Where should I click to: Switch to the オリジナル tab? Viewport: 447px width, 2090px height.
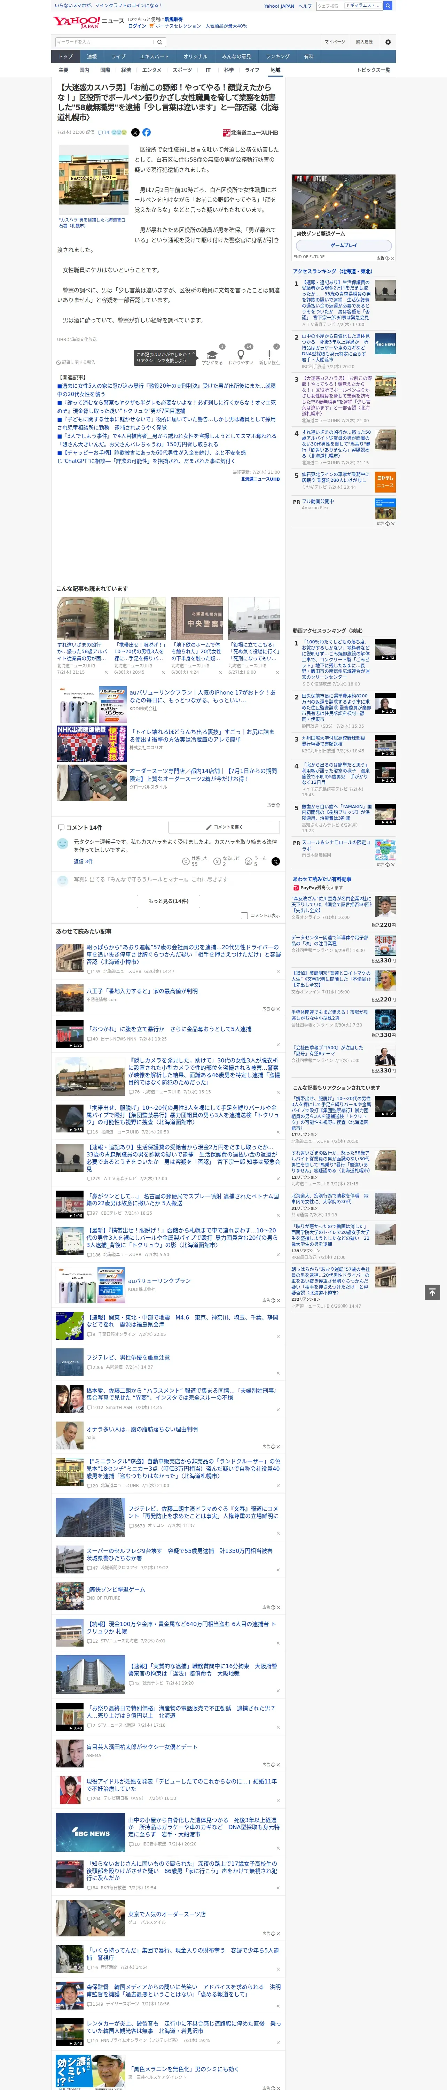tap(196, 57)
